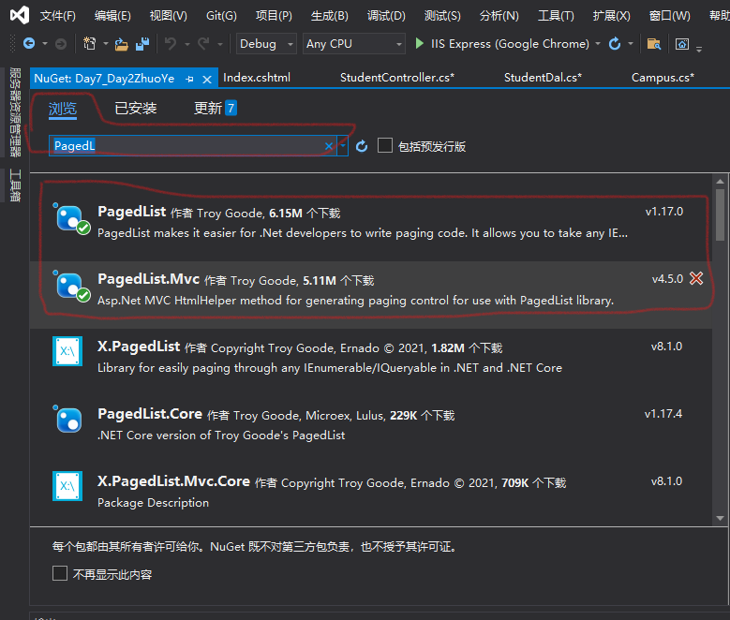Refresh browser link icon in toolbar
Viewport: 730px width, 620px height.
615,44
